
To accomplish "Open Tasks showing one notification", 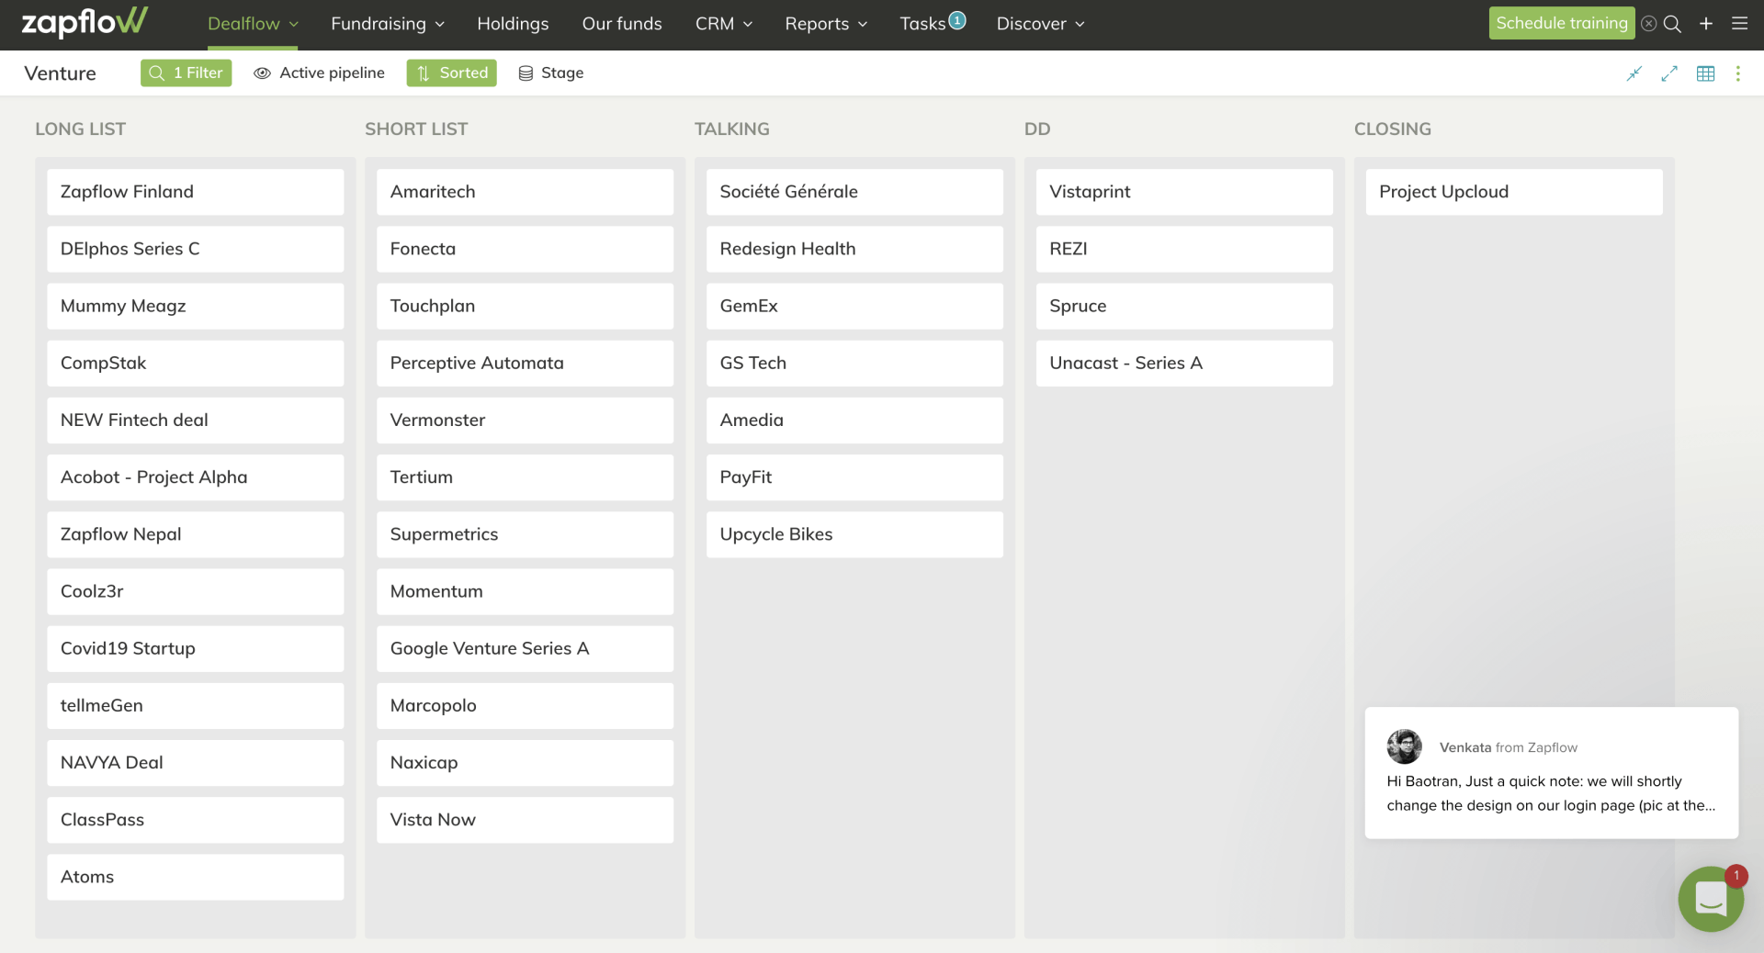I will pyautogui.click(x=931, y=24).
